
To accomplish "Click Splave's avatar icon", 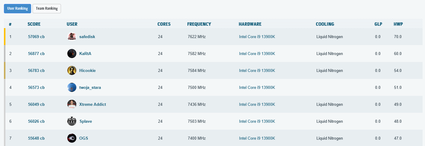I will coord(72,121).
